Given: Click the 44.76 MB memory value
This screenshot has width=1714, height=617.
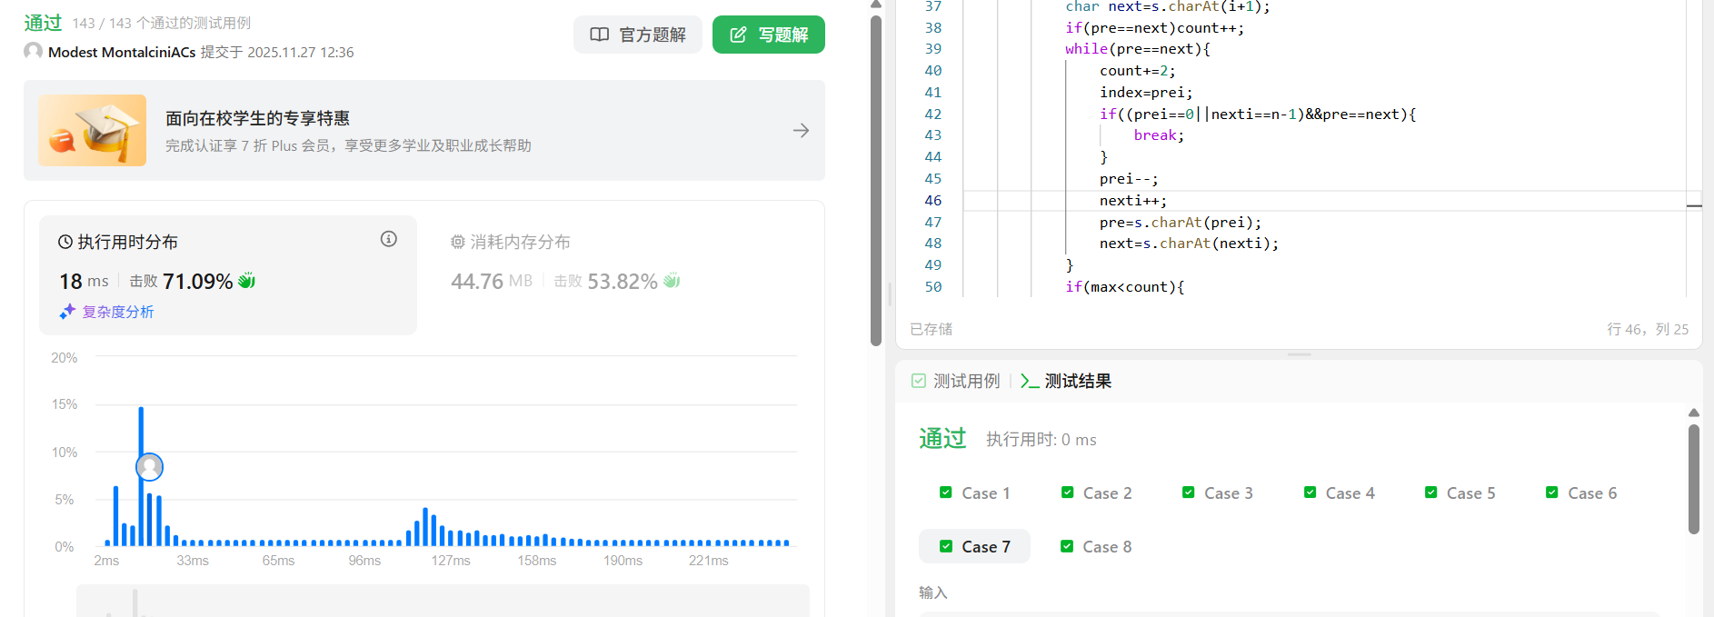Looking at the screenshot, I should 492,282.
